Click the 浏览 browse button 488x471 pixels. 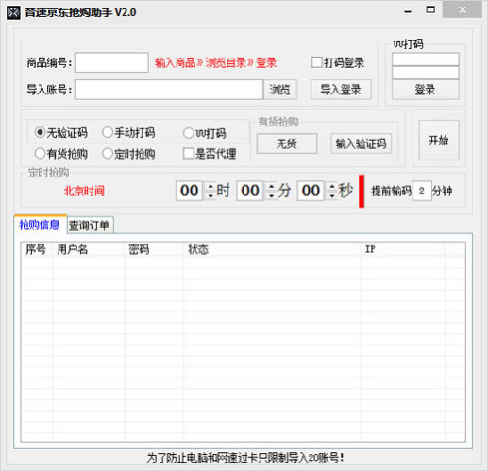tap(279, 90)
